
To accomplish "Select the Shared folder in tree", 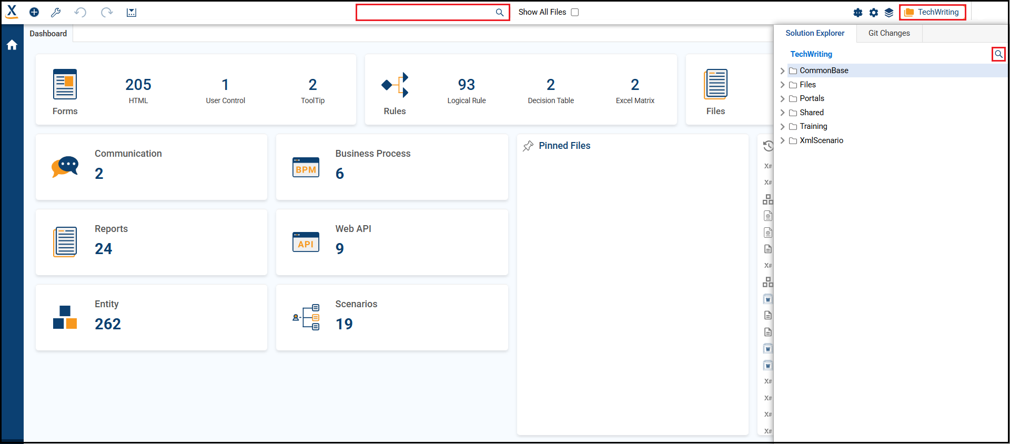I will point(812,113).
